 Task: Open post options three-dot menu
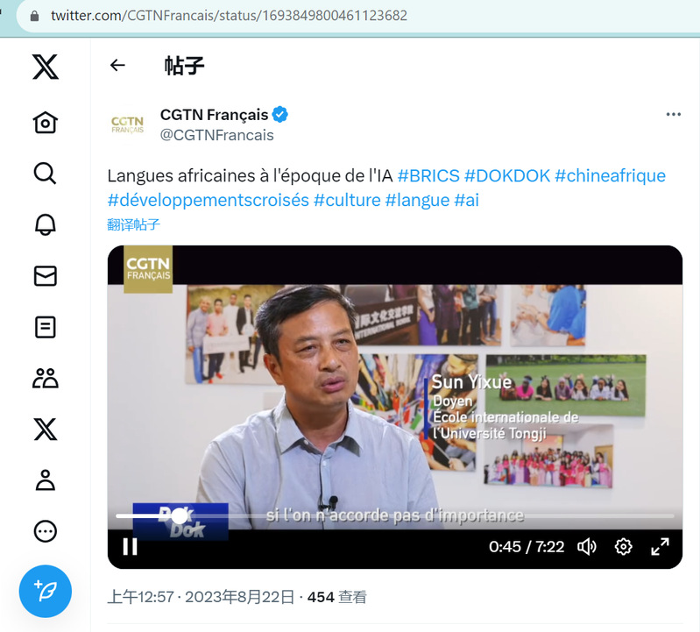pyautogui.click(x=673, y=114)
